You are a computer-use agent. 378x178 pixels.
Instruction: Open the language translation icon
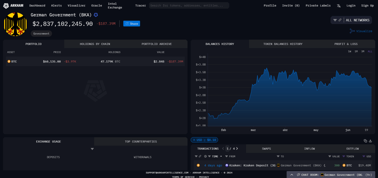coord(339,6)
